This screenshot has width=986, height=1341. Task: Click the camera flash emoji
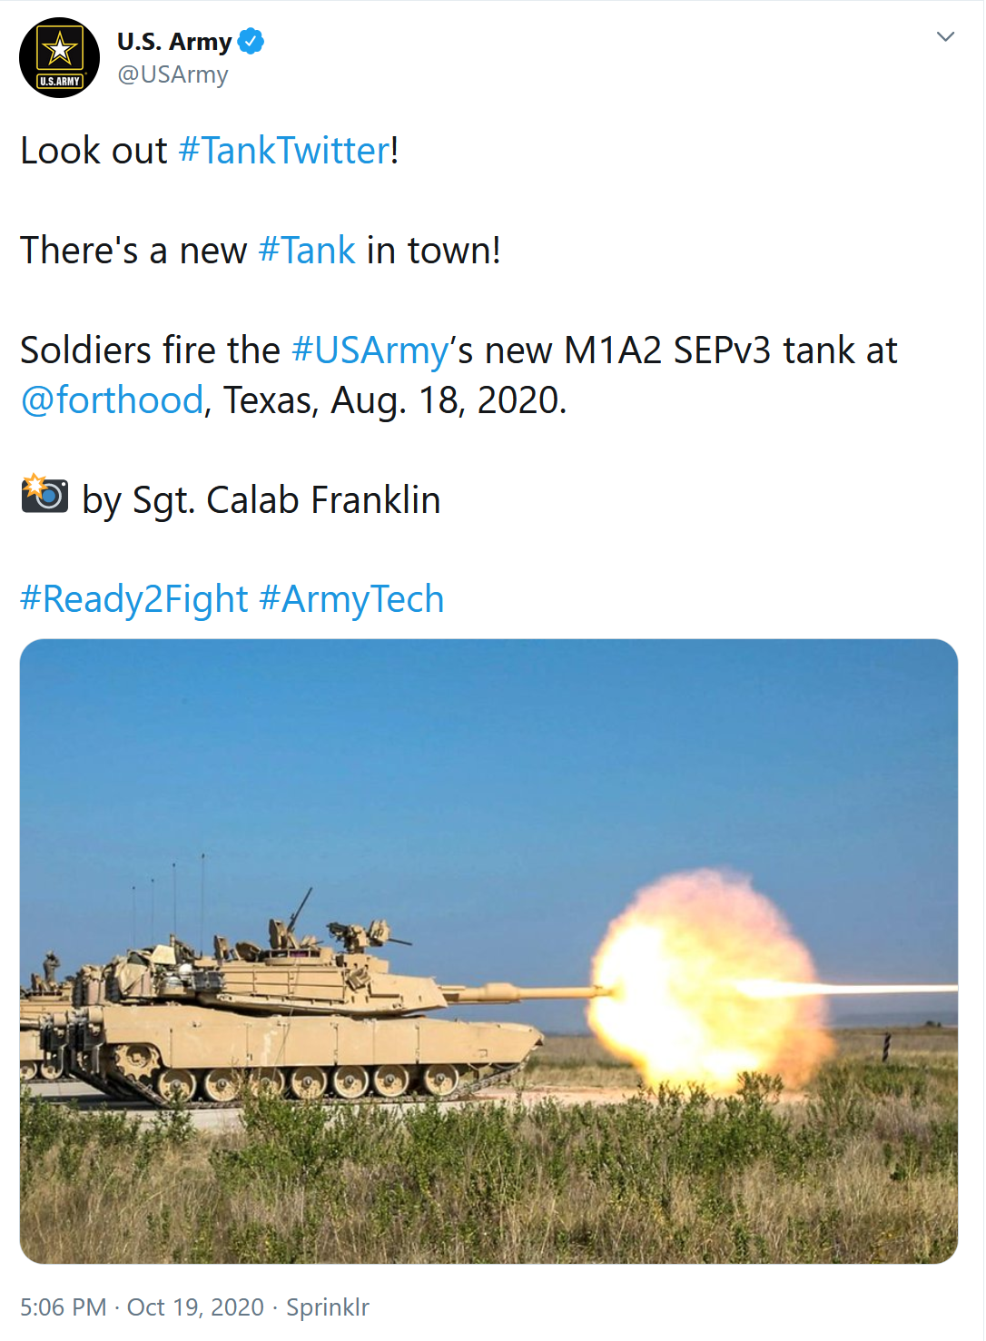pyautogui.click(x=44, y=495)
